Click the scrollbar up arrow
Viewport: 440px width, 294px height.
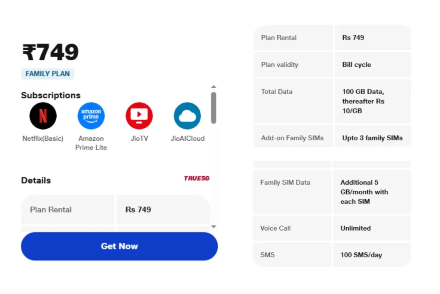click(x=214, y=87)
